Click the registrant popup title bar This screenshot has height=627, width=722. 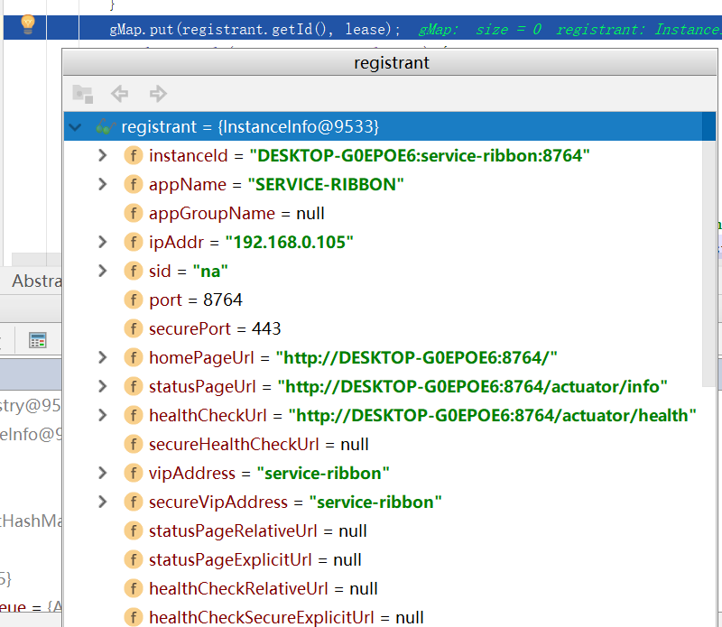tap(390, 62)
